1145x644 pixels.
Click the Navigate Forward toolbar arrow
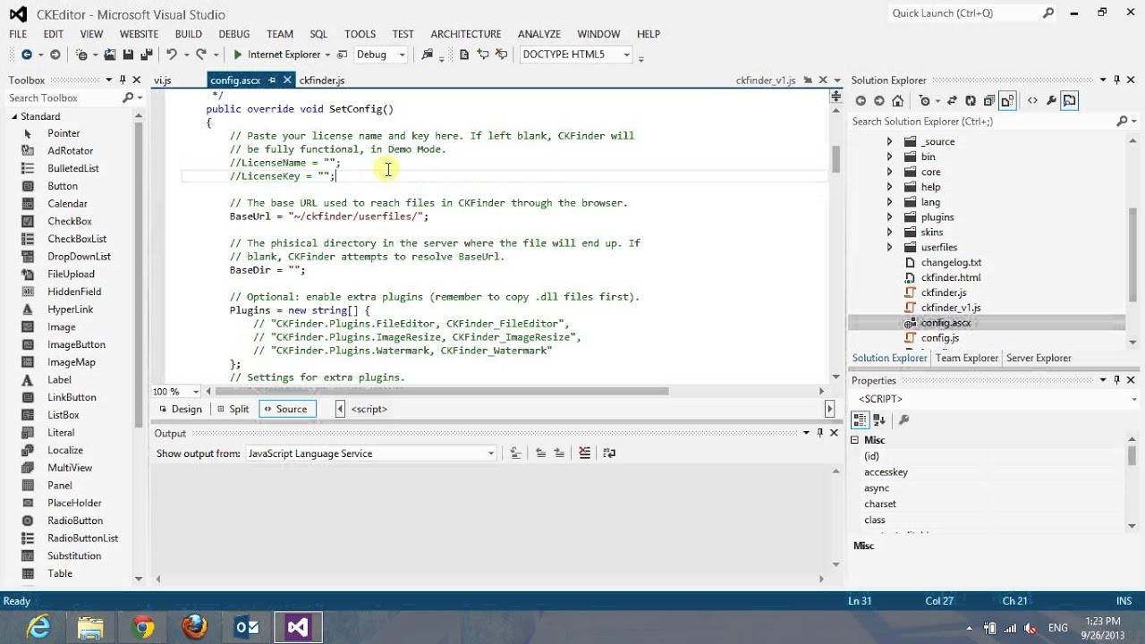click(x=55, y=55)
